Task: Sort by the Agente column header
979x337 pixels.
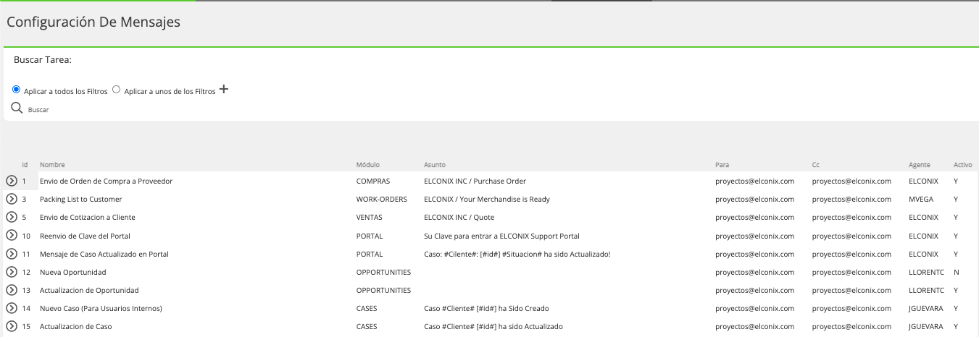Action: point(920,165)
